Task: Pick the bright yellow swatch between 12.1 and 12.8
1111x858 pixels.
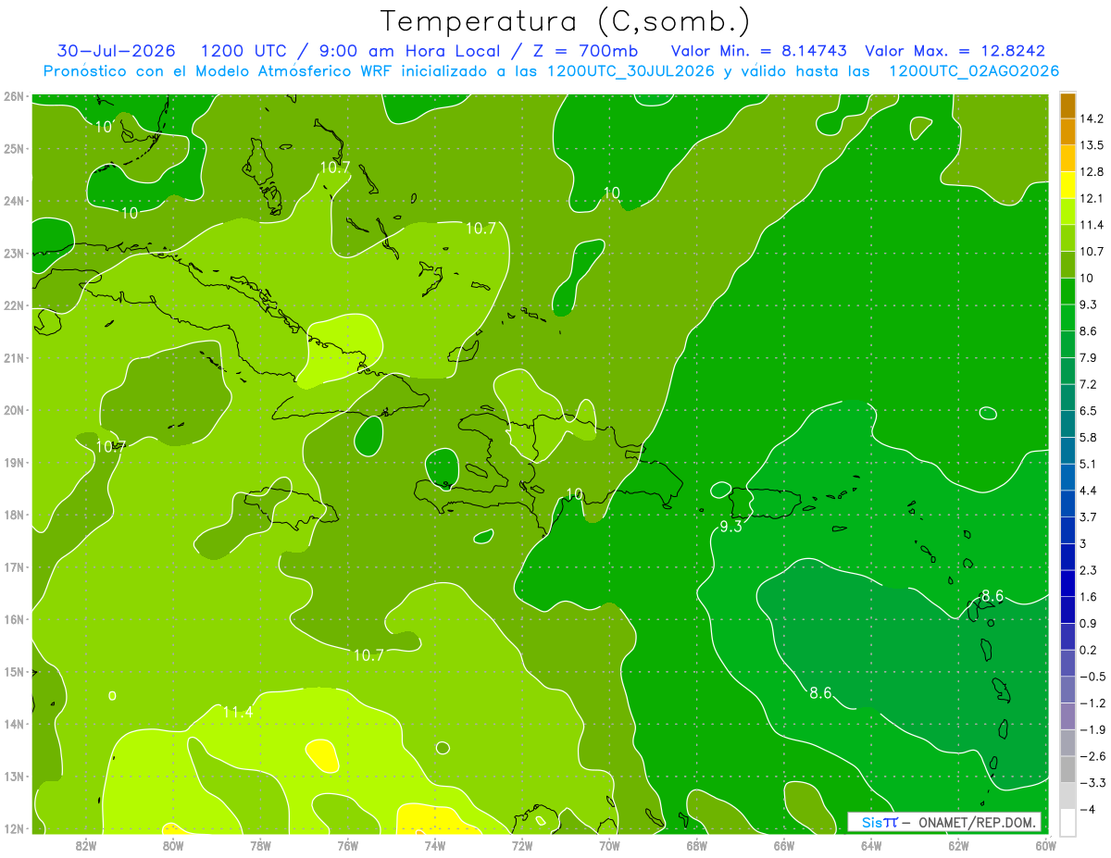Action: 1067,184
